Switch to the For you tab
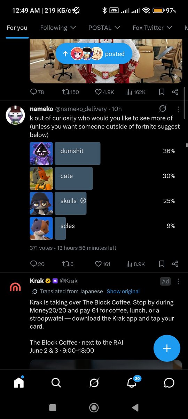 pyautogui.click(x=17, y=28)
